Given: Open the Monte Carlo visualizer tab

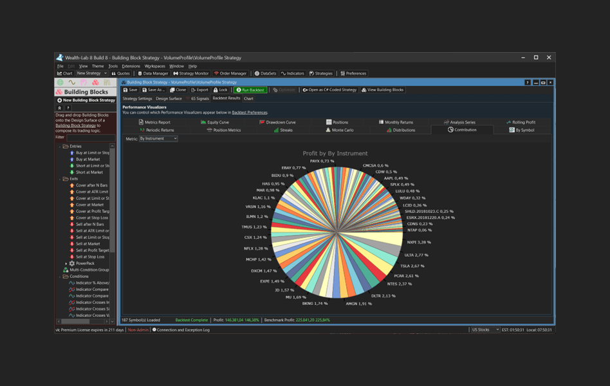Looking at the screenshot, I should coord(340,130).
